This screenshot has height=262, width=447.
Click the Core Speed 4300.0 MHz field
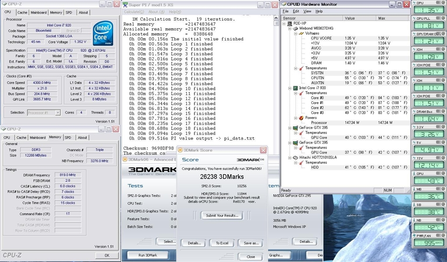[x=41, y=82]
